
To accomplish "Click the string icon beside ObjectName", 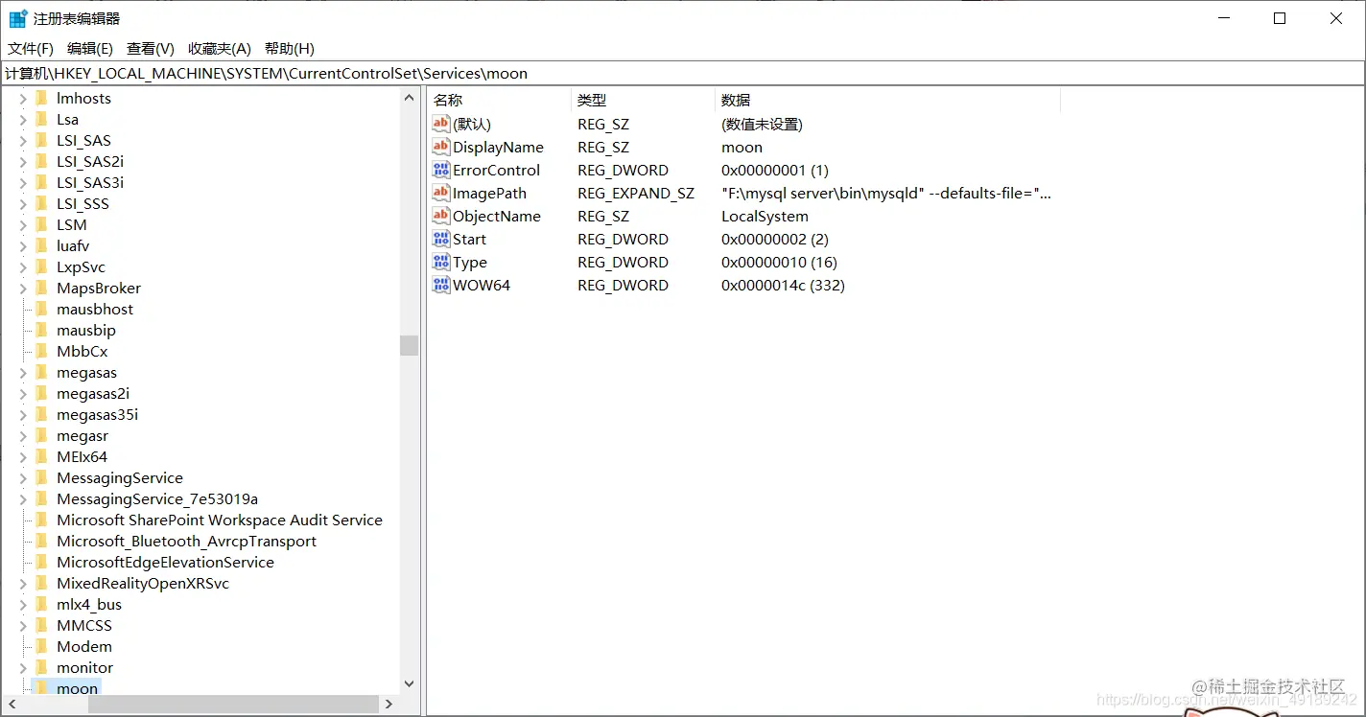I will (440, 216).
